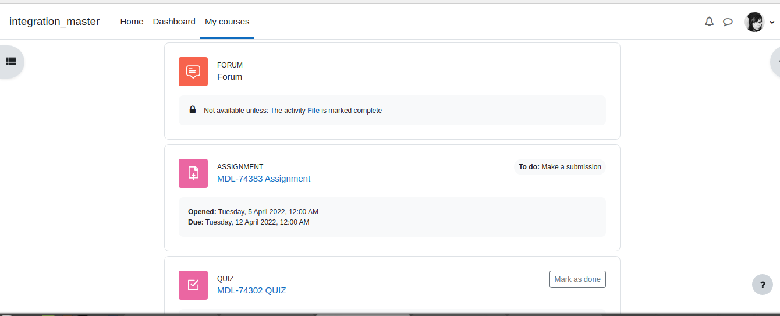
Task: Open the MDL-74383 Assignment link
Action: (x=264, y=179)
